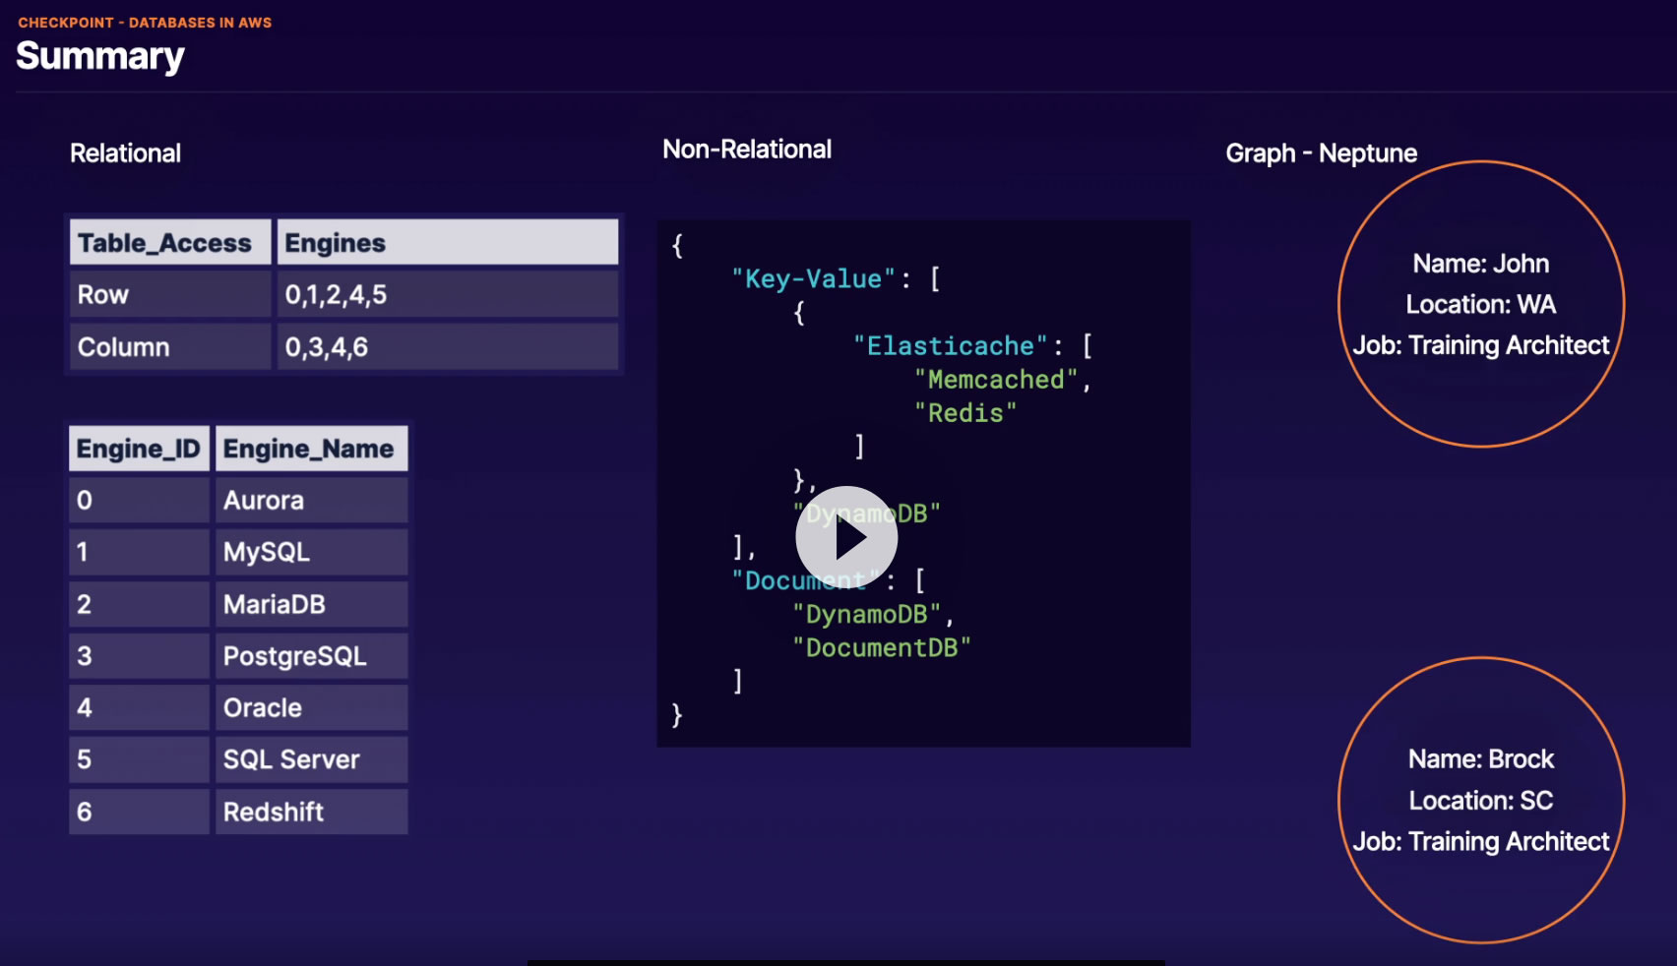Screen dimensions: 1677x966
Task: Select the "Relational" section label
Action: [x=125, y=153]
